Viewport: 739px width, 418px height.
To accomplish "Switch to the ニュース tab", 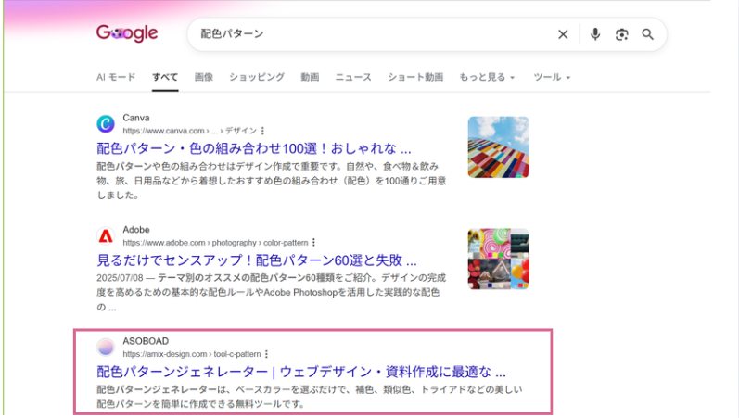I will coord(353,77).
